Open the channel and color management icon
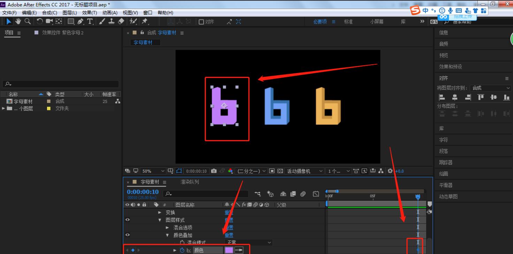The height and width of the screenshot is (254, 513). (x=230, y=171)
